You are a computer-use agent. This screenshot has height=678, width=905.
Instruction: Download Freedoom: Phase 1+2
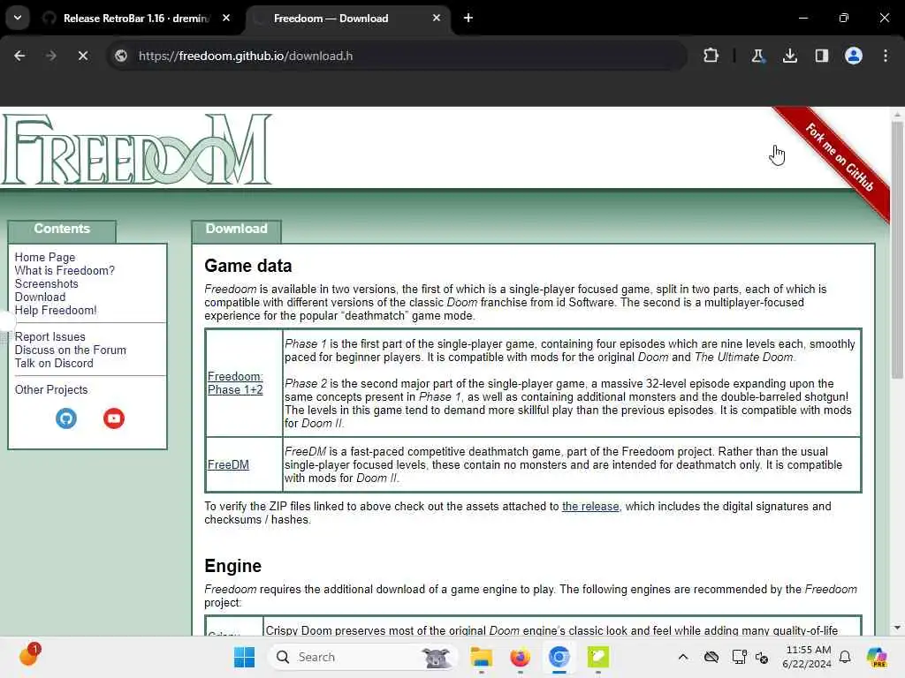pos(235,383)
